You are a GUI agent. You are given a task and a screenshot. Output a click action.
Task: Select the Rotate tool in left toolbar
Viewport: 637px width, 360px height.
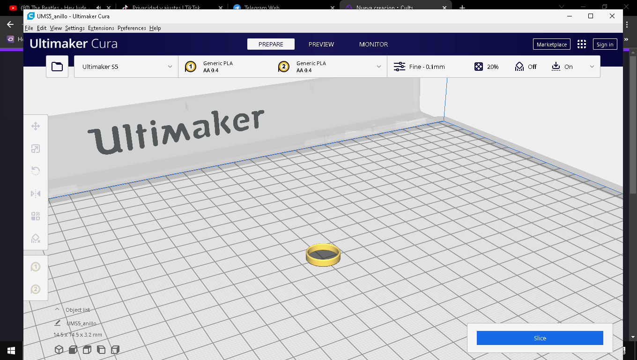pos(36,171)
